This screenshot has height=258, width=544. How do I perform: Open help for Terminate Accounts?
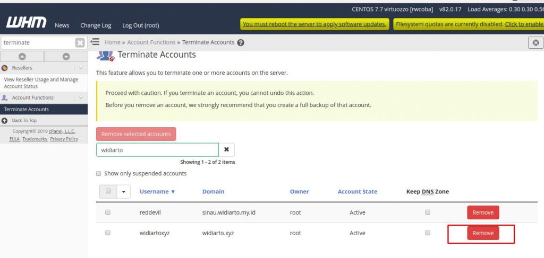(x=241, y=42)
